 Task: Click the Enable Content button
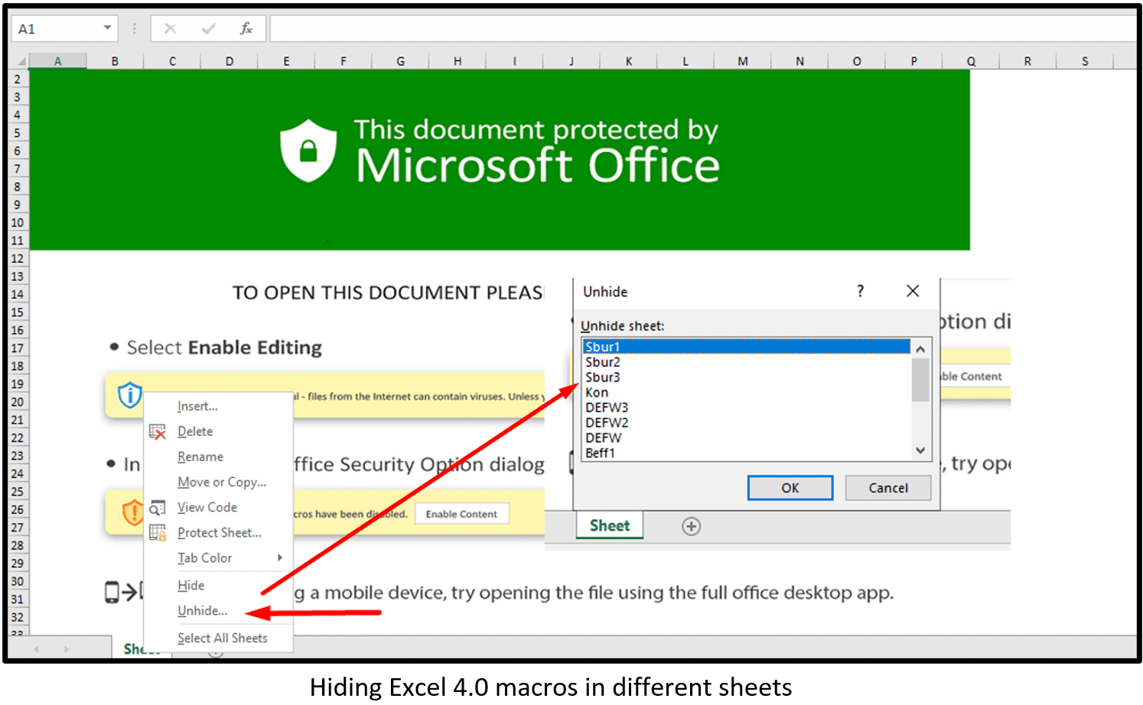(461, 514)
